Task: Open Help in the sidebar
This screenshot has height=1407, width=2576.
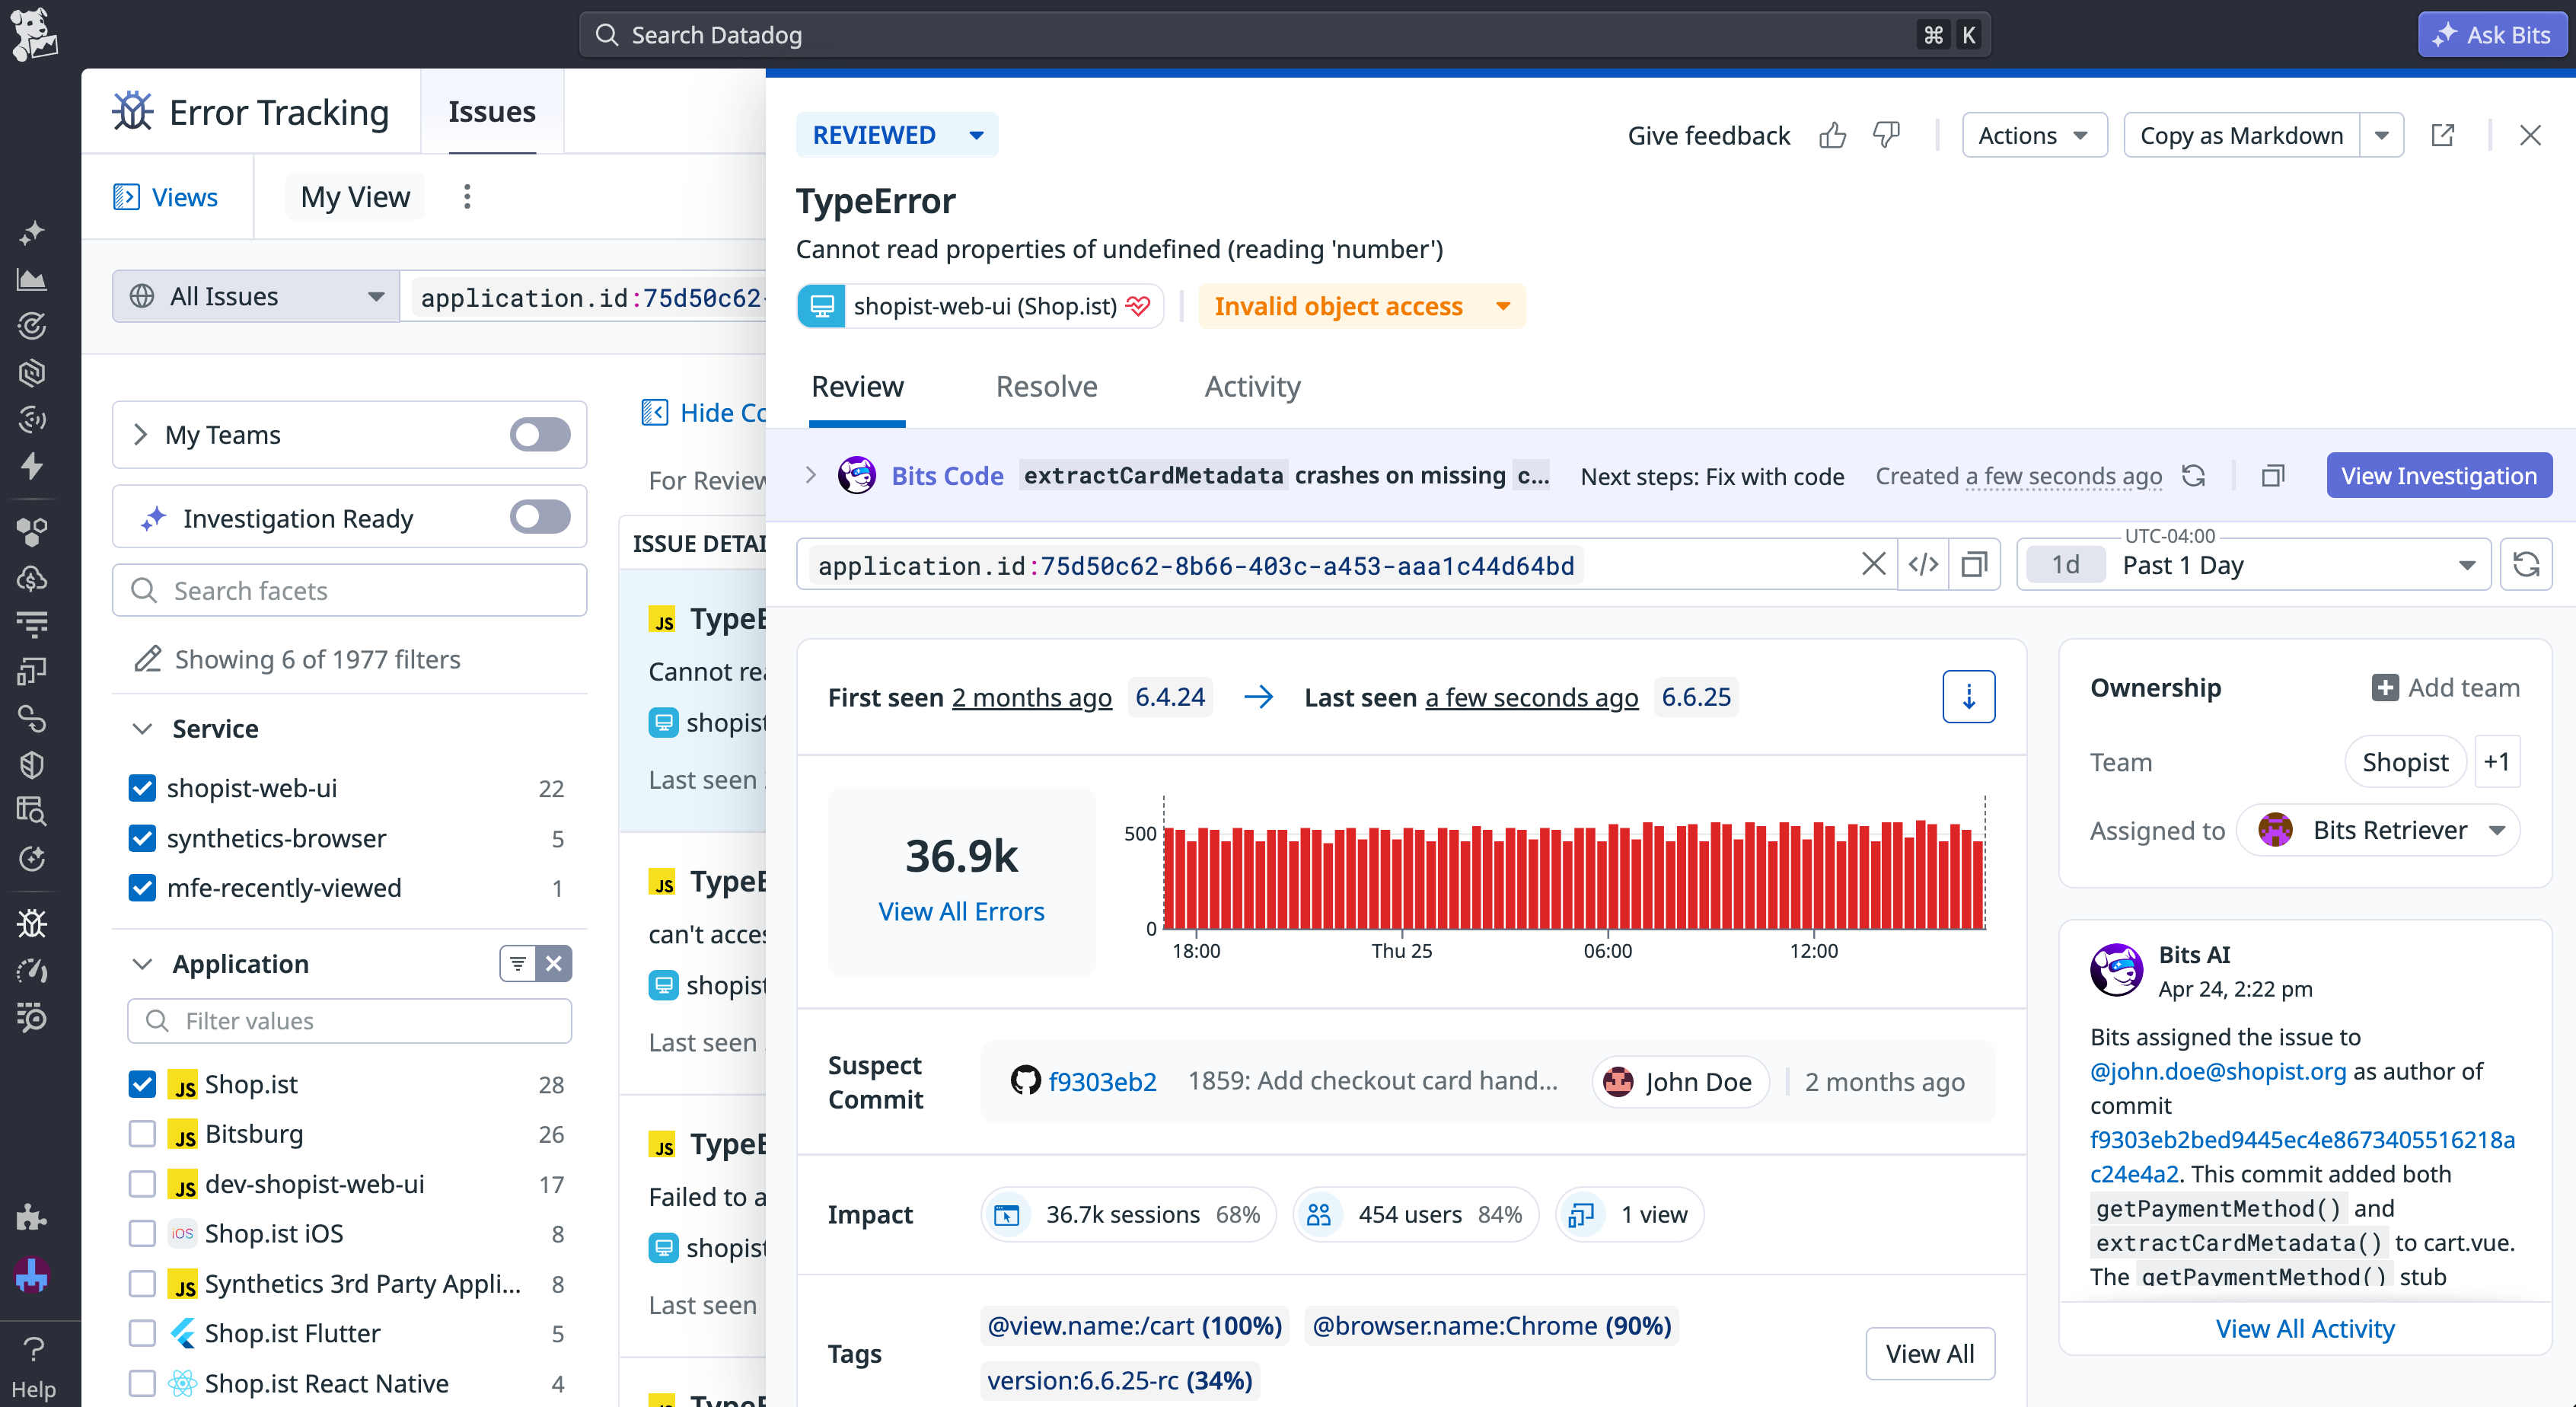Action: (x=33, y=1367)
